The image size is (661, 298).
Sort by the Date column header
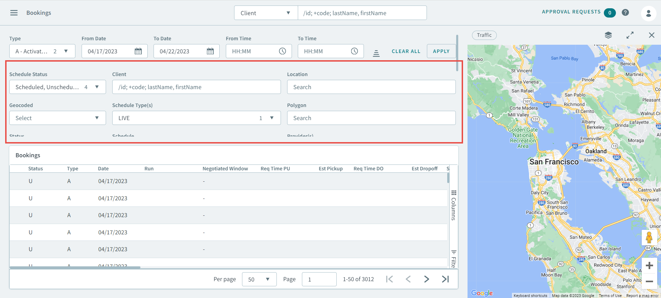(x=103, y=169)
